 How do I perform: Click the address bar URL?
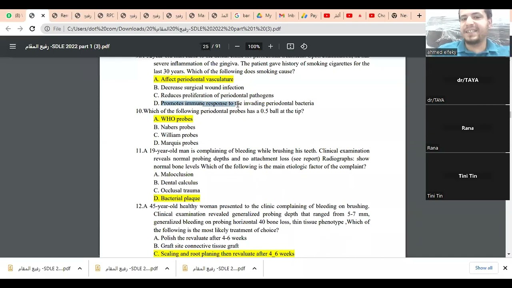coord(174,29)
